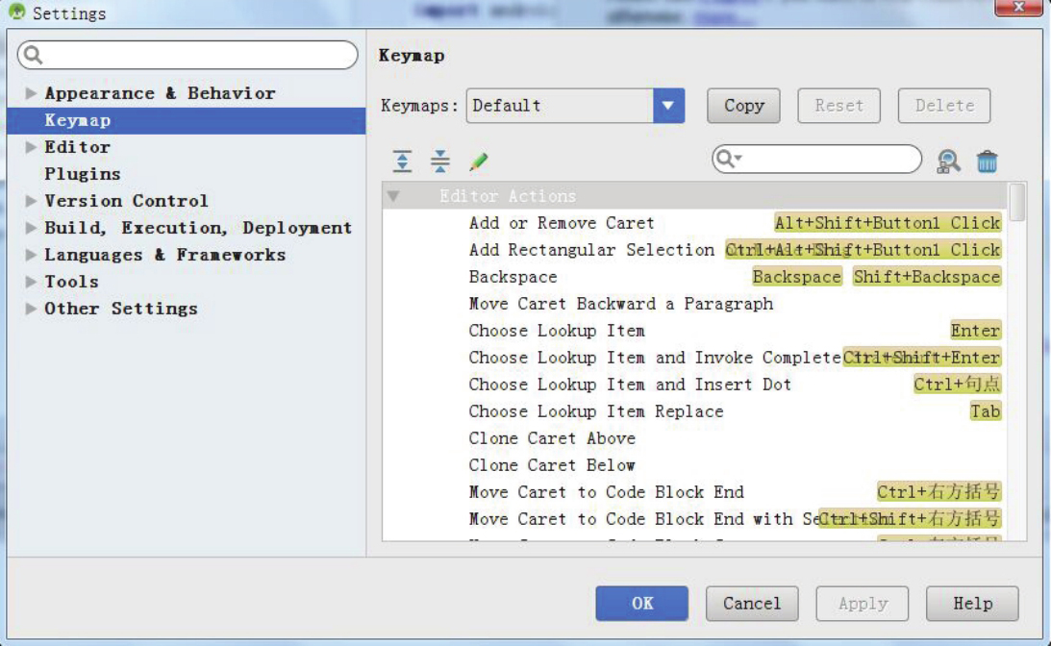The width and height of the screenshot is (1051, 646).
Task: Select the Backspace action row
Action: click(694, 276)
